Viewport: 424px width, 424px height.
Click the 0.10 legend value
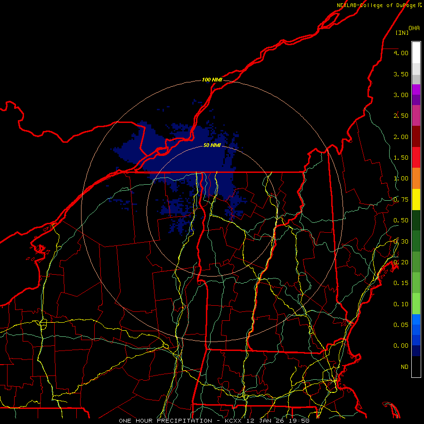pyautogui.click(x=401, y=304)
